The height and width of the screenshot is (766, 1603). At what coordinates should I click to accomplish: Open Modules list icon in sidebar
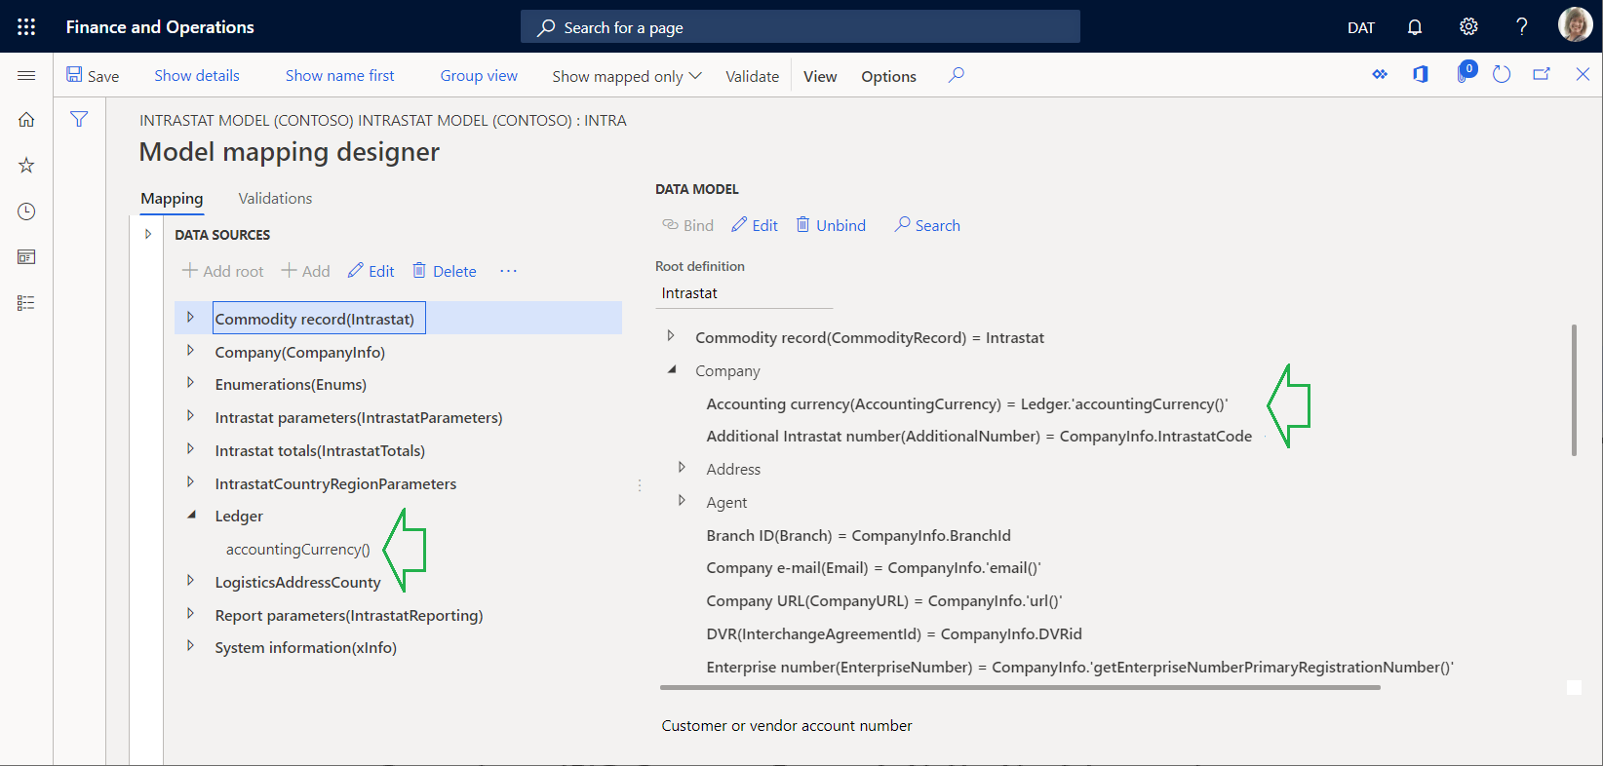click(x=26, y=303)
